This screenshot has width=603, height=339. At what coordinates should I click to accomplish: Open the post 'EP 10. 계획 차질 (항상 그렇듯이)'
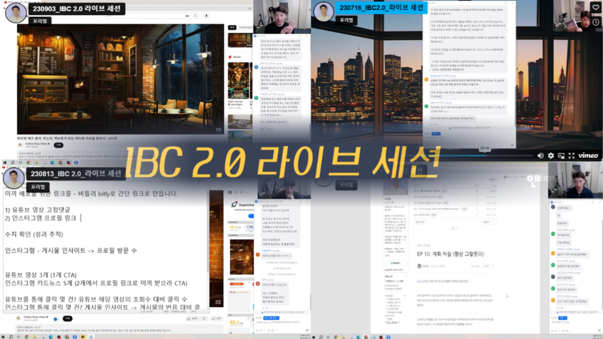[x=450, y=254]
